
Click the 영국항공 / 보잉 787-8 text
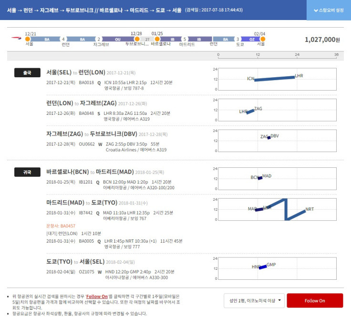tap(124, 88)
